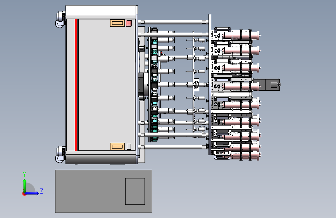Select the white top cover of the cabinet
Screen dimensions: 336x218
101,10
